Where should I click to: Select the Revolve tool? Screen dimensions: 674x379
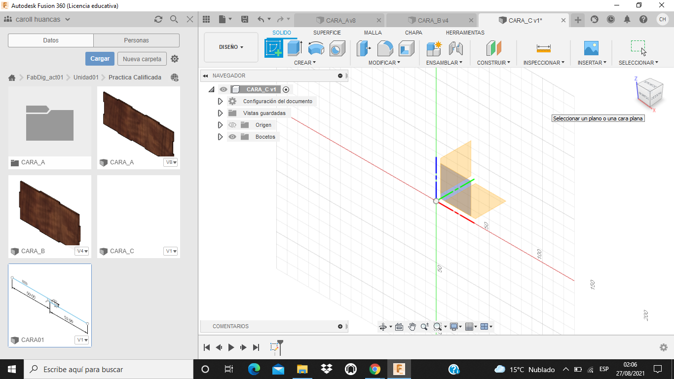point(316,48)
